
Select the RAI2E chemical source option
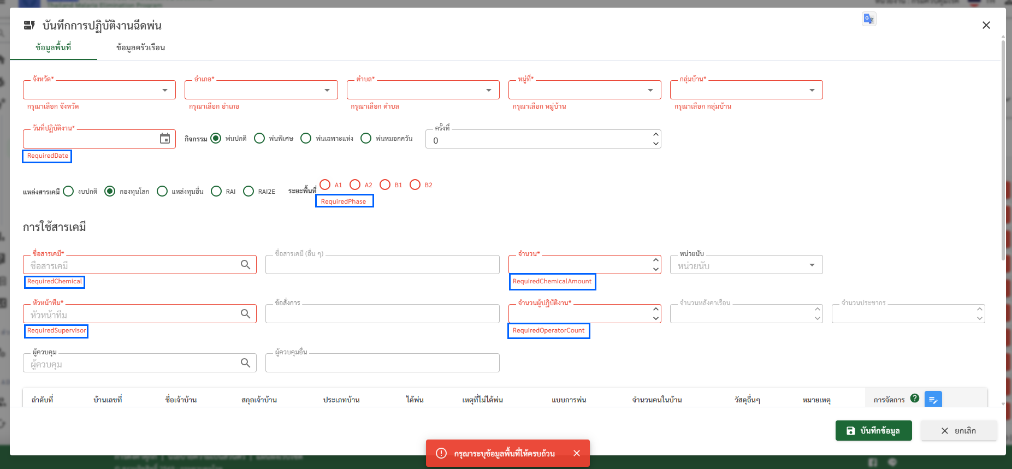pos(248,191)
